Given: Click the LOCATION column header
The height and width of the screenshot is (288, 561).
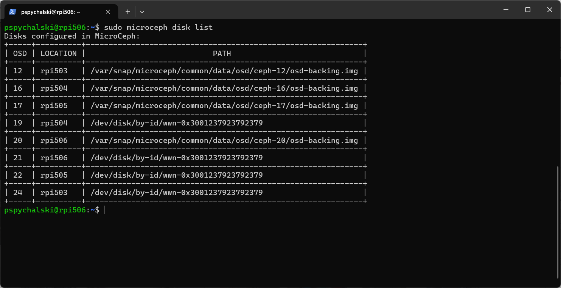Looking at the screenshot, I should pos(58,53).
